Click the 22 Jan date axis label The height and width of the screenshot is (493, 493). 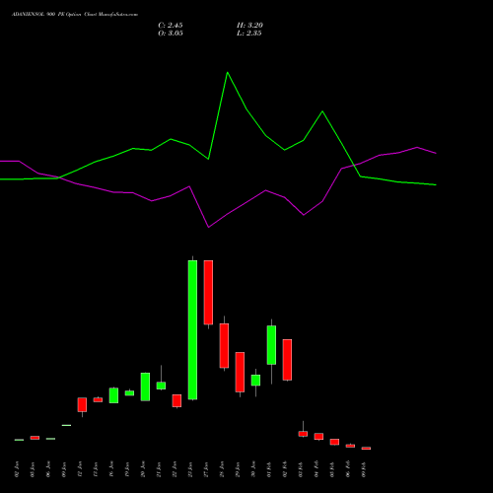coord(175,469)
